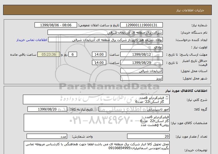This screenshot has height=154, width=218.
Task: Click section heading اطلاعات کالاهای مورد نیاز
Action: (x=186, y=91)
